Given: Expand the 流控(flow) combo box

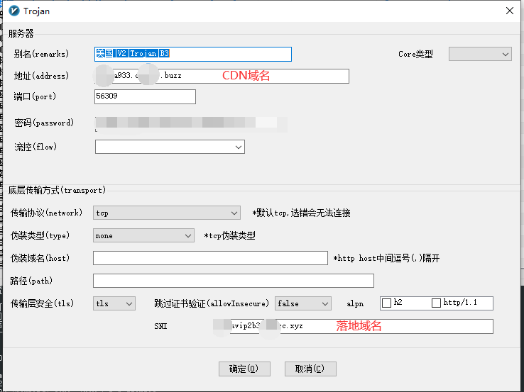Looking at the screenshot, I should [170, 147].
